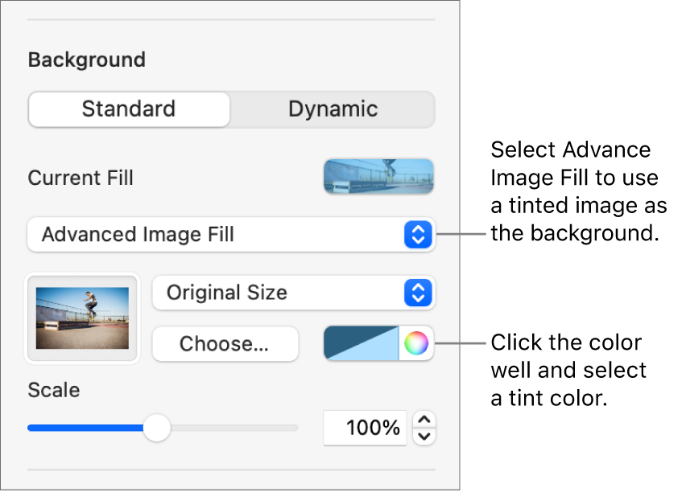Select the skateboarder image thumbnail

(x=82, y=318)
